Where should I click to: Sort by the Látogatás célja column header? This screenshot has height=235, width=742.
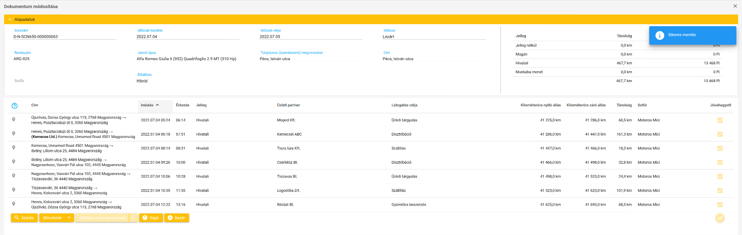click(x=404, y=105)
